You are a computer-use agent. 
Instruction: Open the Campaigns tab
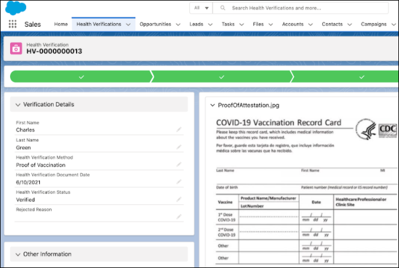pos(373,24)
